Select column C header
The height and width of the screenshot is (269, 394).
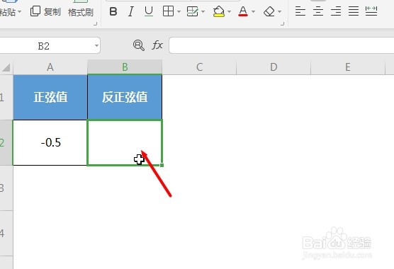199,67
